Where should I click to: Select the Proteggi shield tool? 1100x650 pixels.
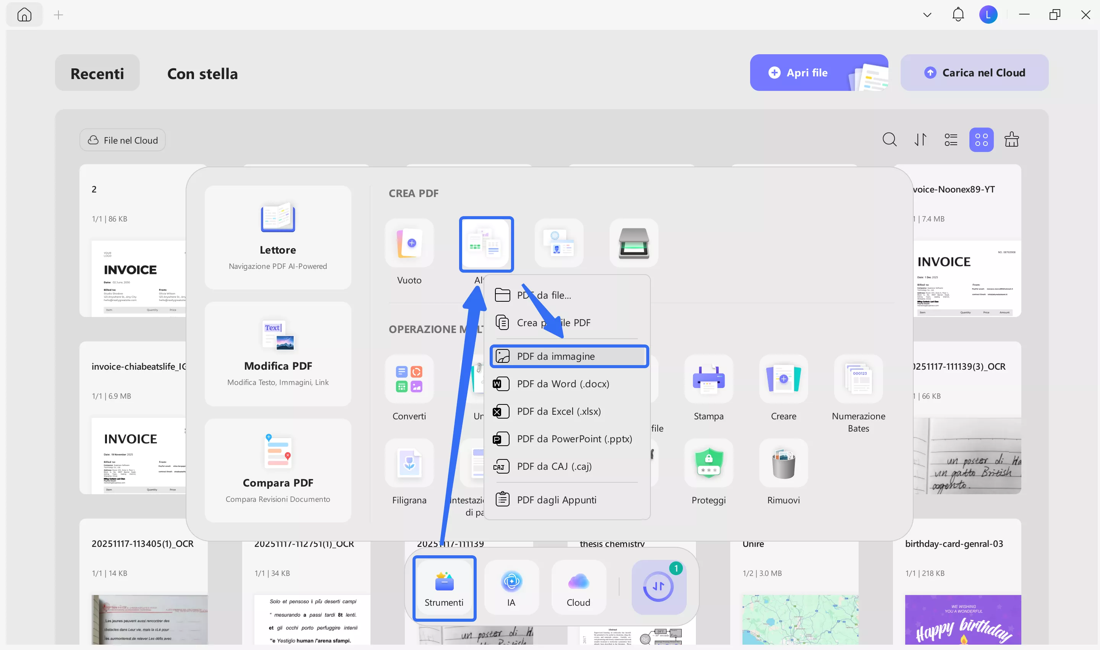(709, 463)
